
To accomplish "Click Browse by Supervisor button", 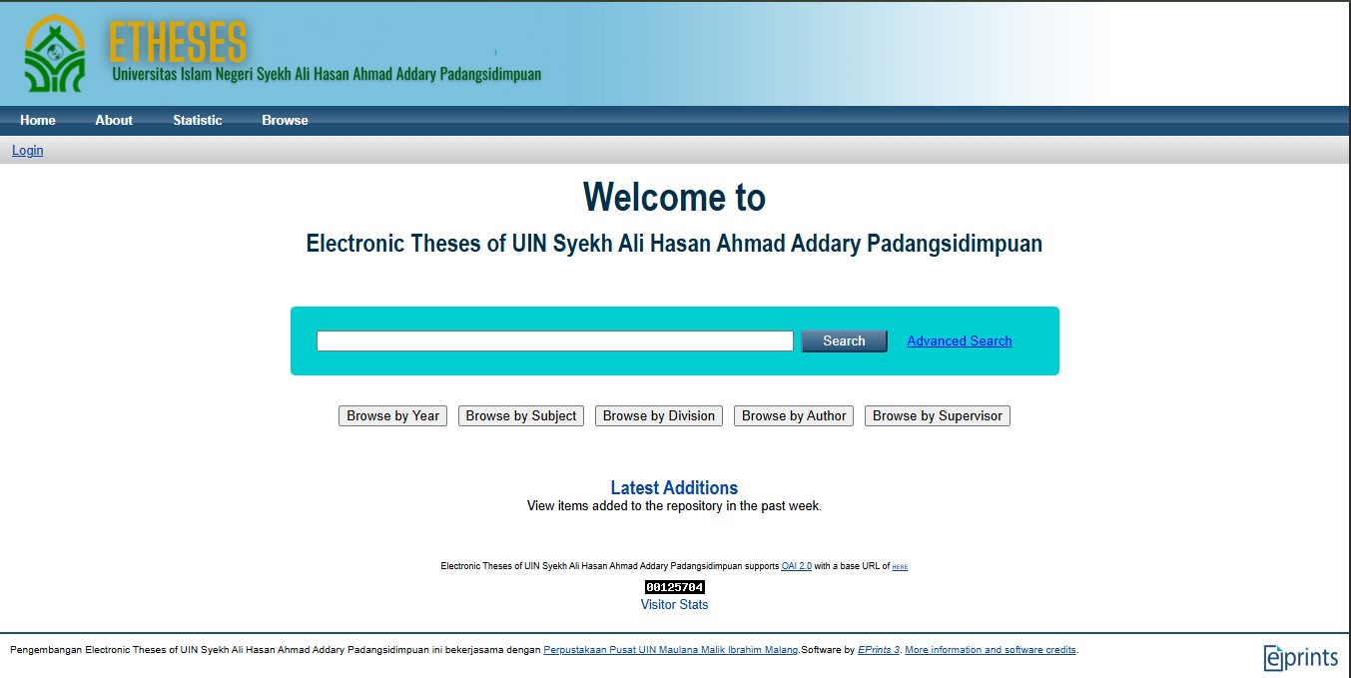I will tap(938, 416).
